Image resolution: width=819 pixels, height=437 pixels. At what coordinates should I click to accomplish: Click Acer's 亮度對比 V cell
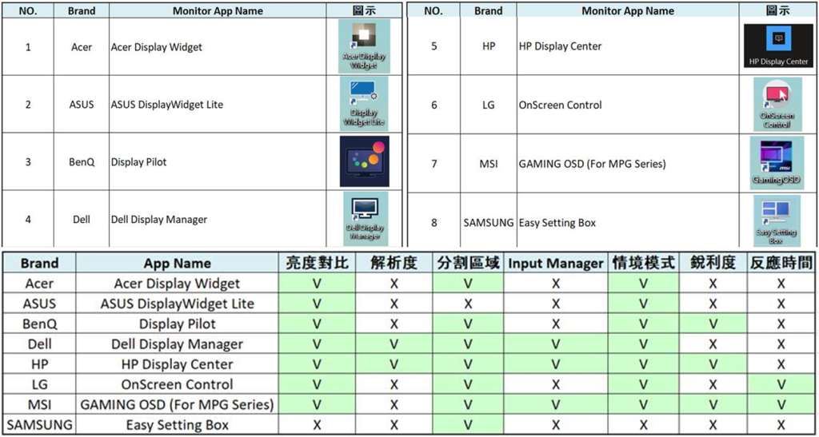point(317,284)
